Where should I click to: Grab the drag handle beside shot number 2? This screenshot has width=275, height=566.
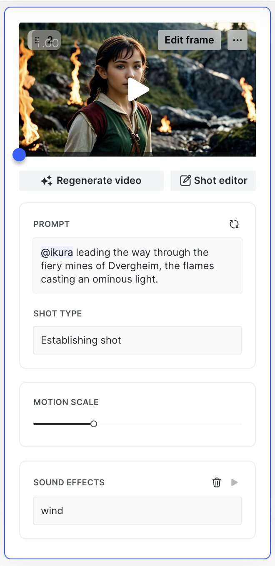click(x=37, y=41)
